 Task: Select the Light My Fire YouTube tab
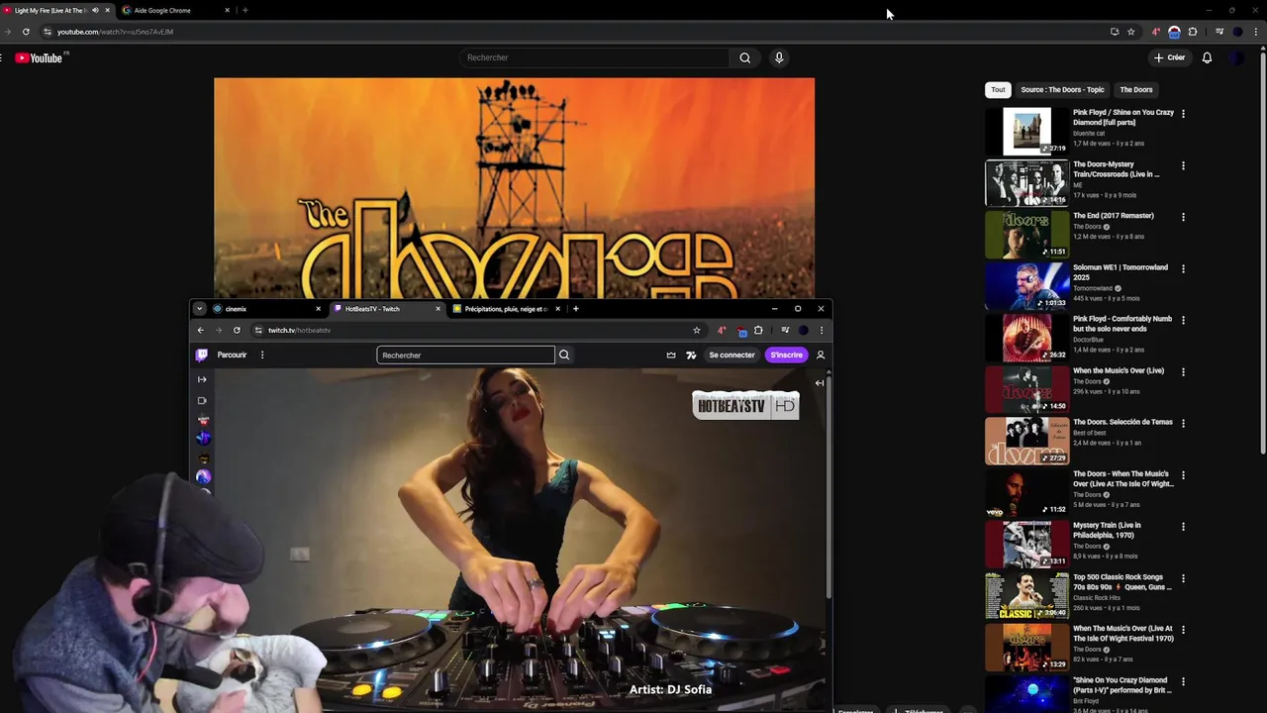pos(57,10)
